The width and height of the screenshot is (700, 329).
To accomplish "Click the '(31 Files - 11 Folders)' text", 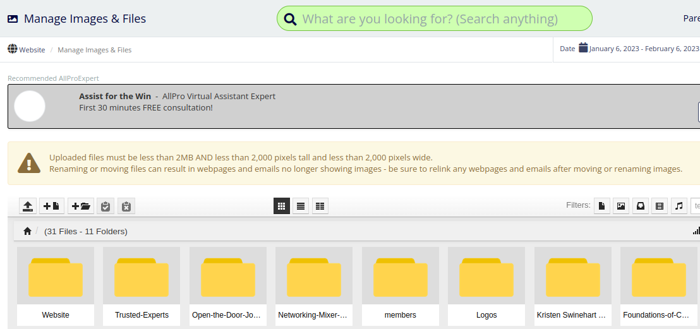I will click(86, 231).
